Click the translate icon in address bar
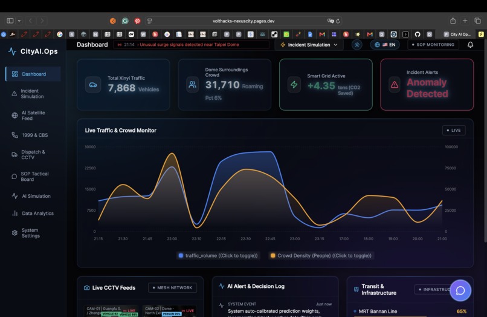This screenshot has height=317, width=487. point(331,21)
